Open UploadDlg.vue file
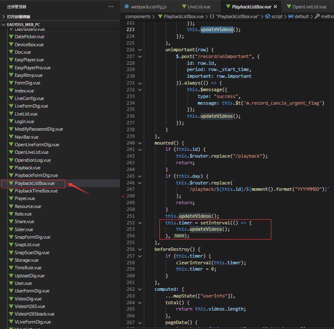 [29, 276]
